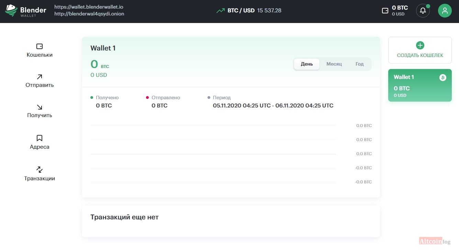Click the Получено label
This screenshot has width=459, height=252.
pyautogui.click(x=107, y=98)
